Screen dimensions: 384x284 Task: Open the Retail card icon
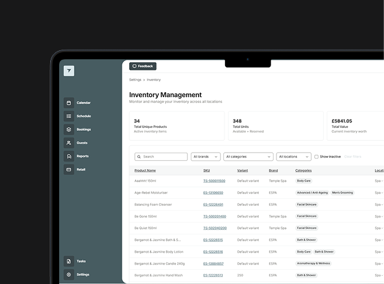click(69, 169)
